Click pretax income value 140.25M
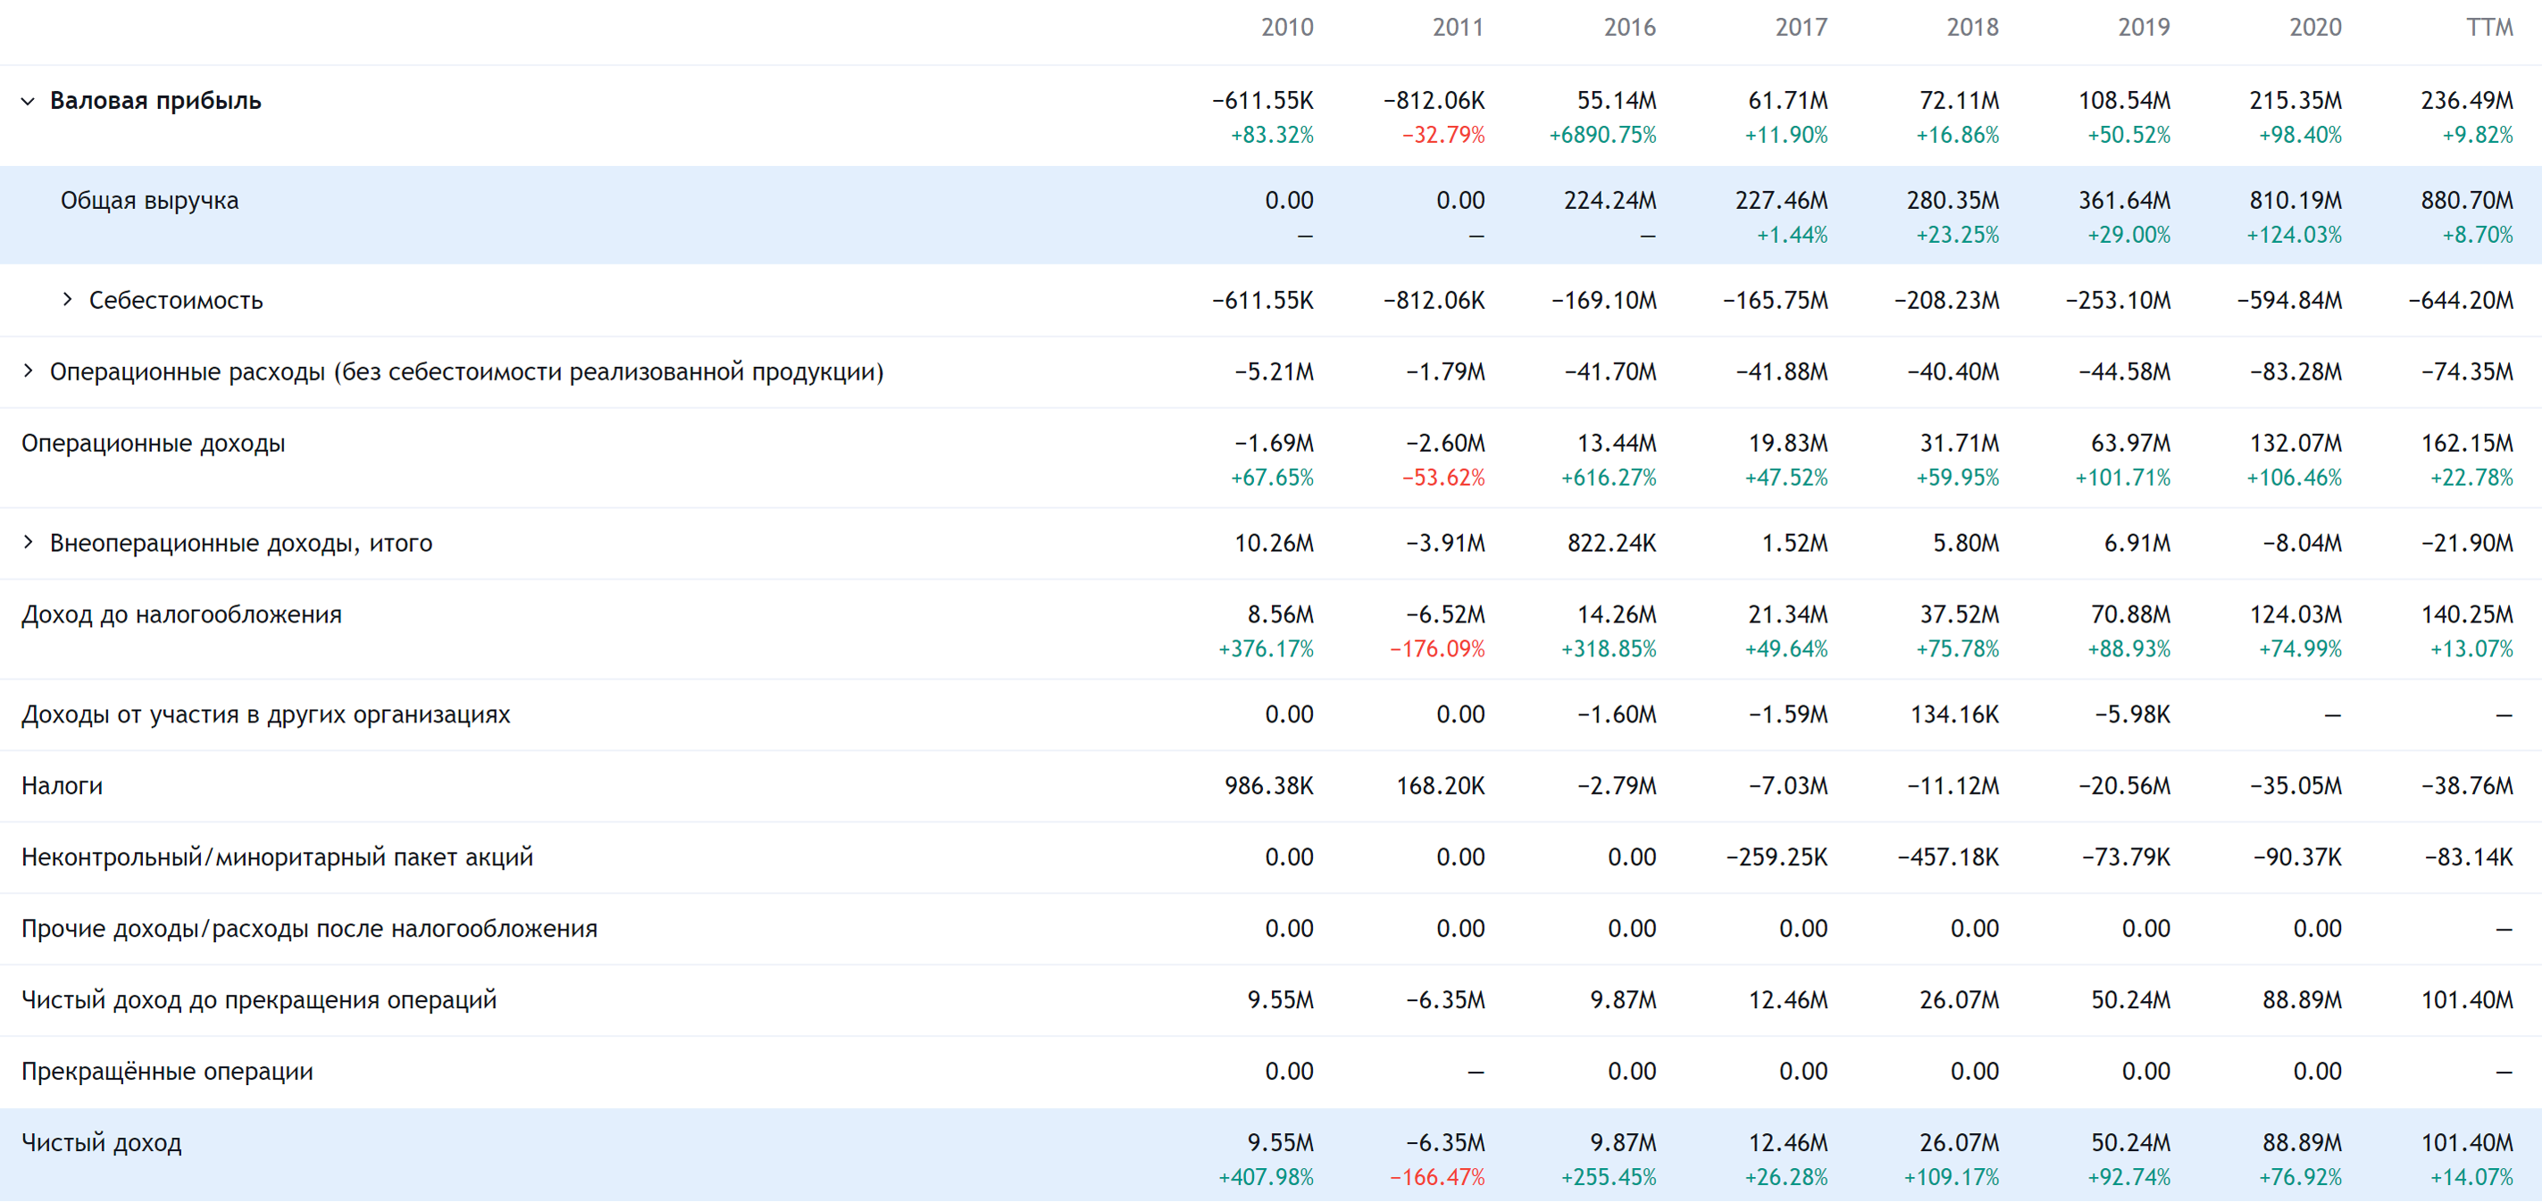Screen dimensions: 2542x1202 [x=2466, y=614]
